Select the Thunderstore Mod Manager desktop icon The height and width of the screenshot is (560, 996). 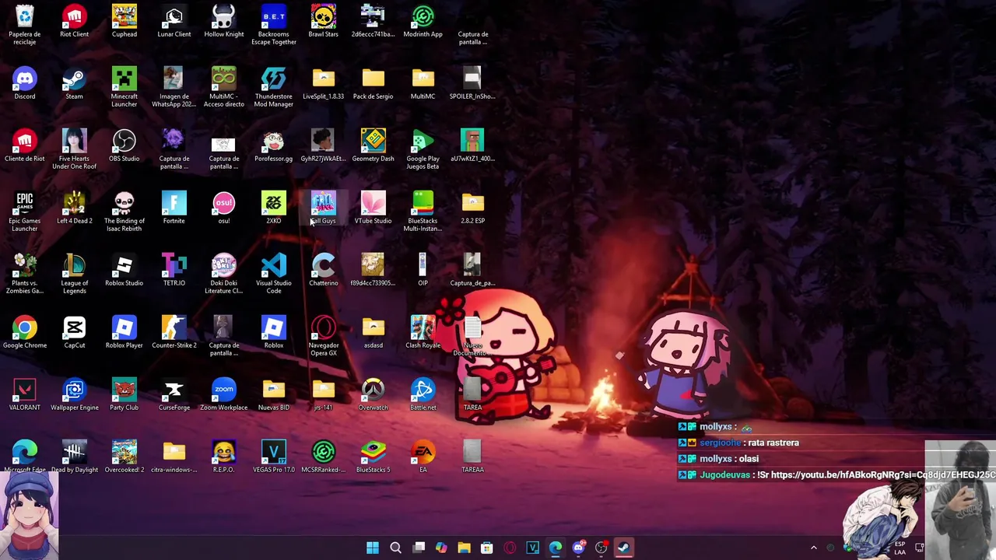coord(274,86)
